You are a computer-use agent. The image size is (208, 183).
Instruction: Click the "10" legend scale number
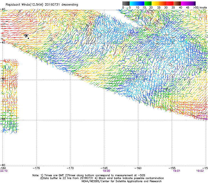click(137, 8)
